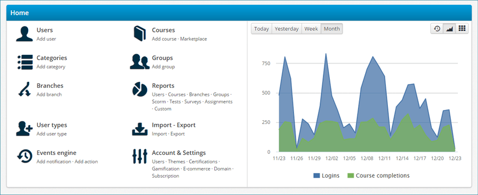478x195 pixels.
Task: Show Yesterday's chart data
Action: [x=286, y=29]
